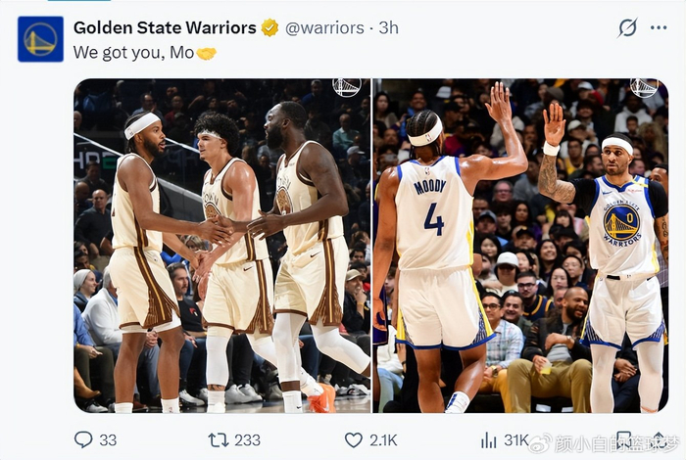Click the 3h timestamp
The width and height of the screenshot is (686, 460).
[388, 27]
